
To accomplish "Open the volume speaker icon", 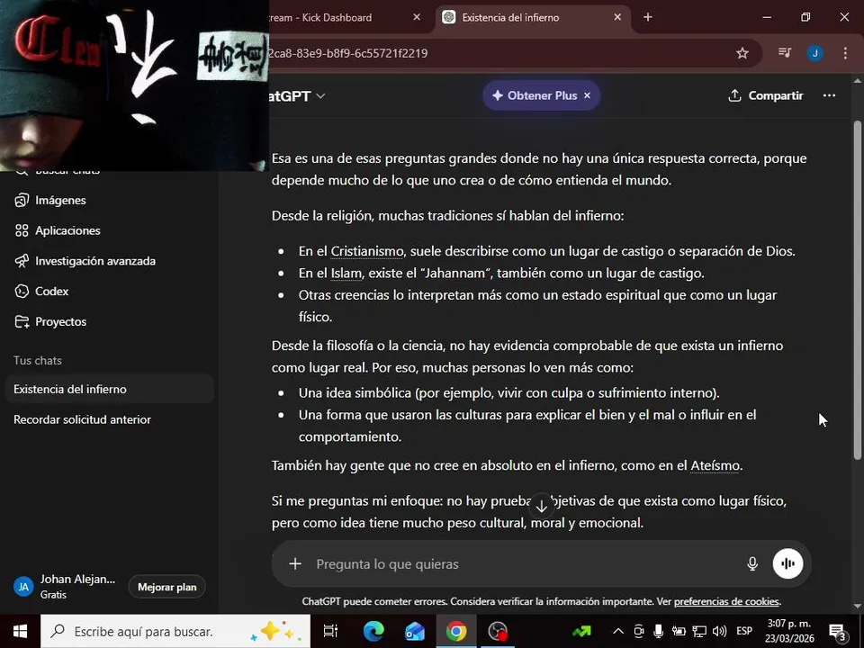I will (x=719, y=632).
